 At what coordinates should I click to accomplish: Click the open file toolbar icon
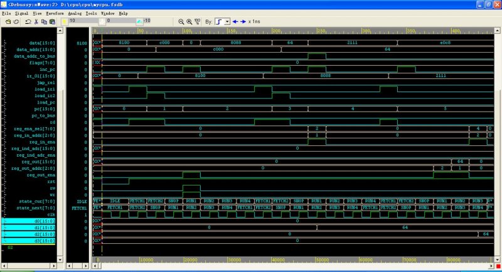coord(8,22)
